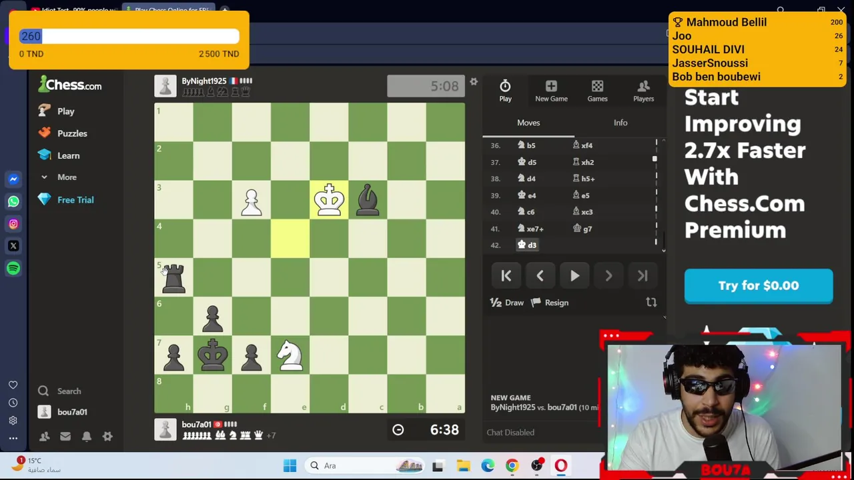The width and height of the screenshot is (854, 480).
Task: Open Google Chrome from taskbar
Action: pyautogui.click(x=512, y=465)
